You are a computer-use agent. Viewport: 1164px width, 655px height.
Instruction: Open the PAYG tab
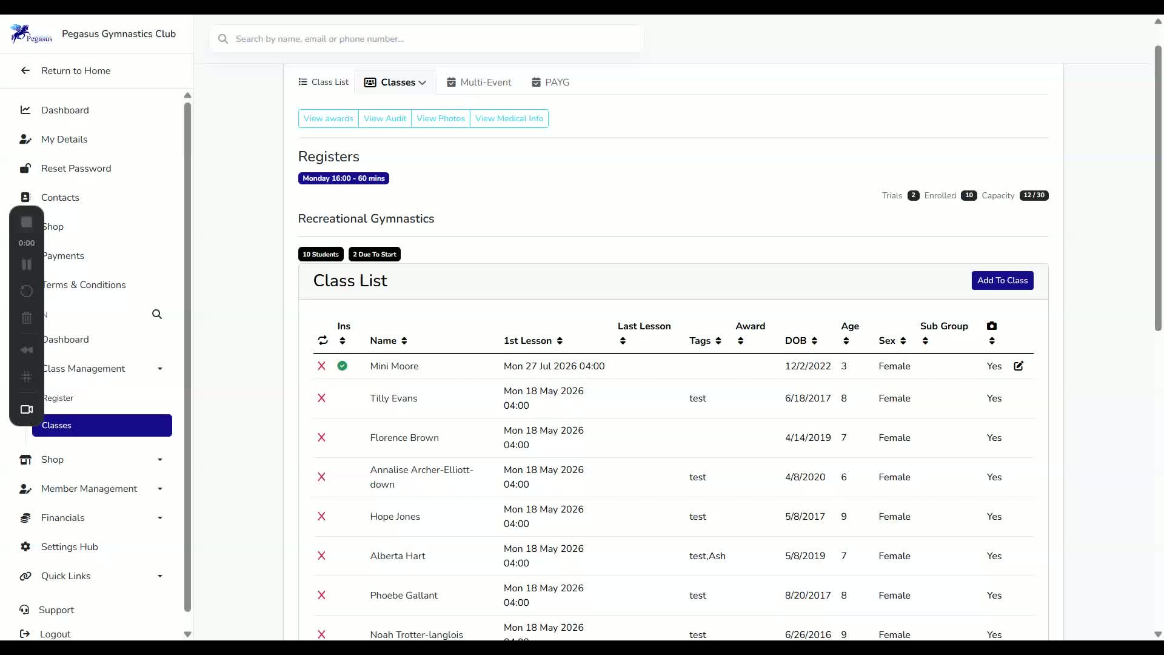[550, 82]
